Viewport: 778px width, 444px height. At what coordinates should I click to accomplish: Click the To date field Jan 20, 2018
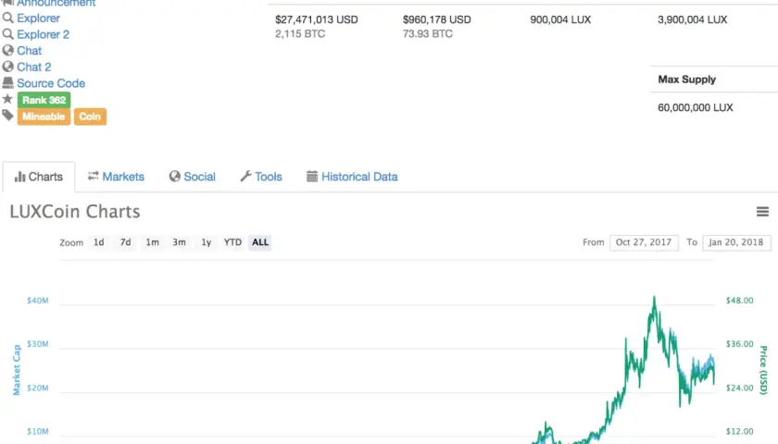(x=736, y=242)
